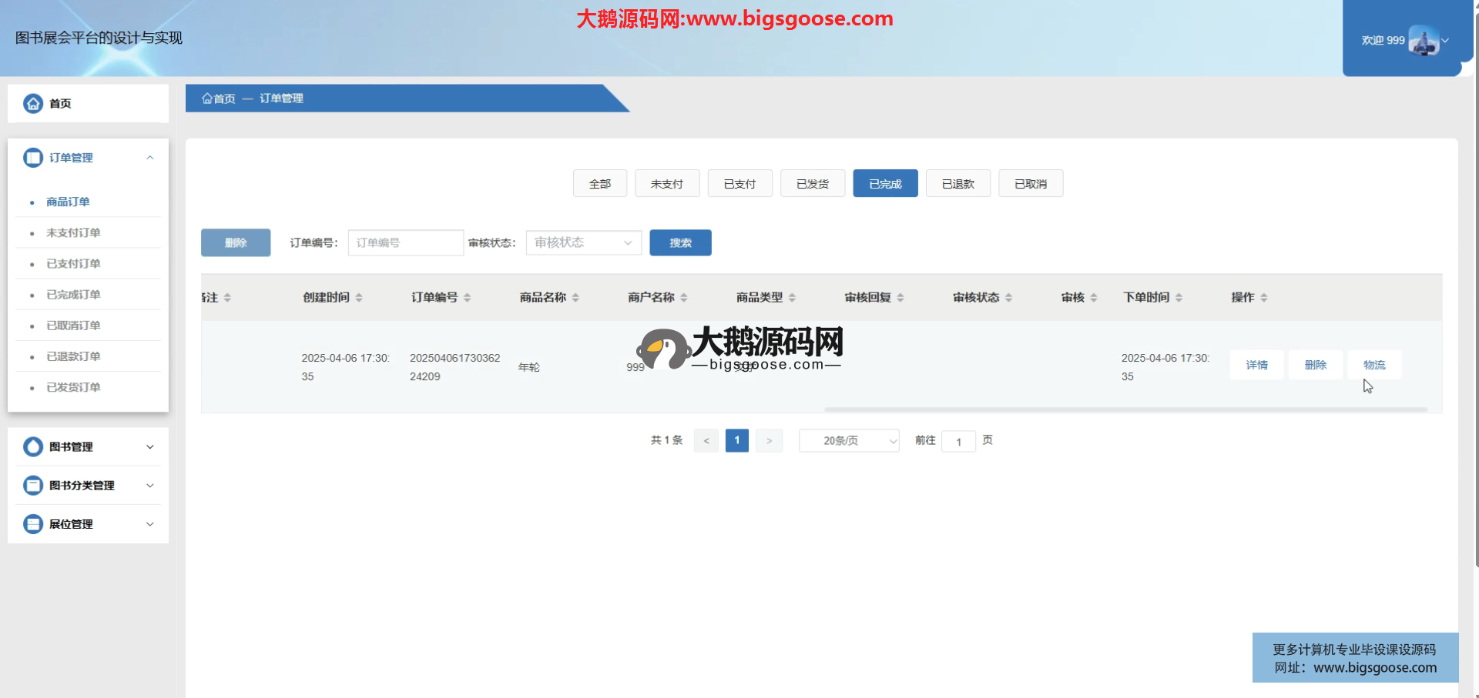
Task: Click the home icon in the sidebar
Action: pos(33,103)
